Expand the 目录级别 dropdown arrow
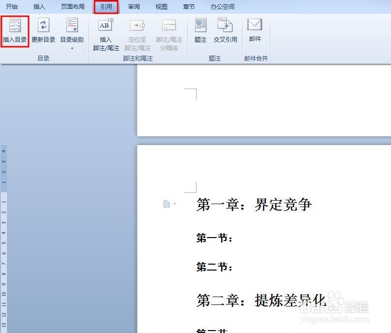Viewport: 391px width, 333px height. [x=72, y=48]
